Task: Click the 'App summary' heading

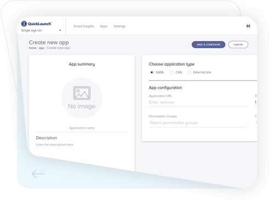Action: (x=82, y=64)
